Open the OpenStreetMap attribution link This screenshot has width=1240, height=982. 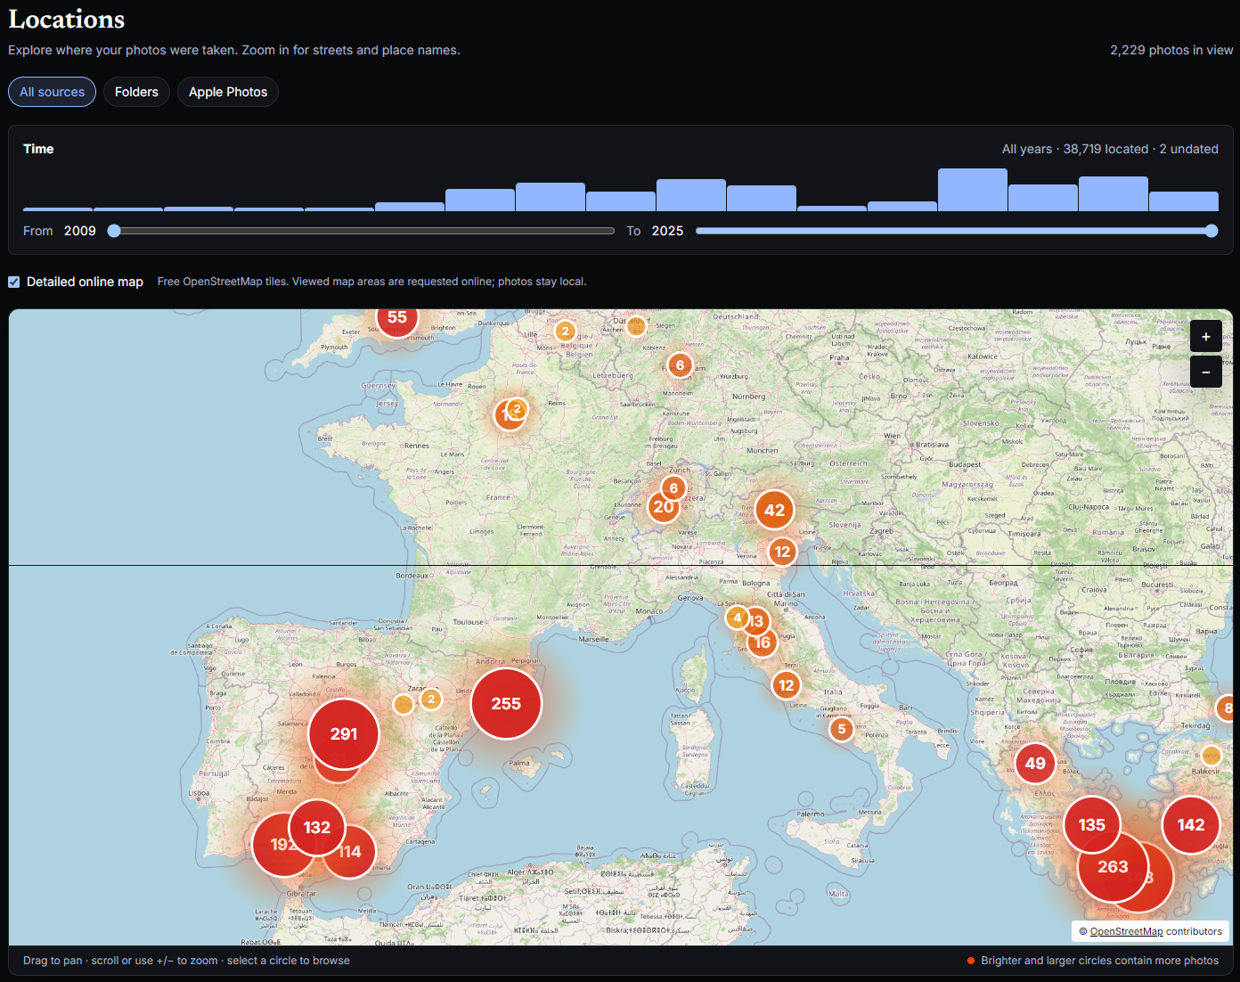[x=1126, y=931]
